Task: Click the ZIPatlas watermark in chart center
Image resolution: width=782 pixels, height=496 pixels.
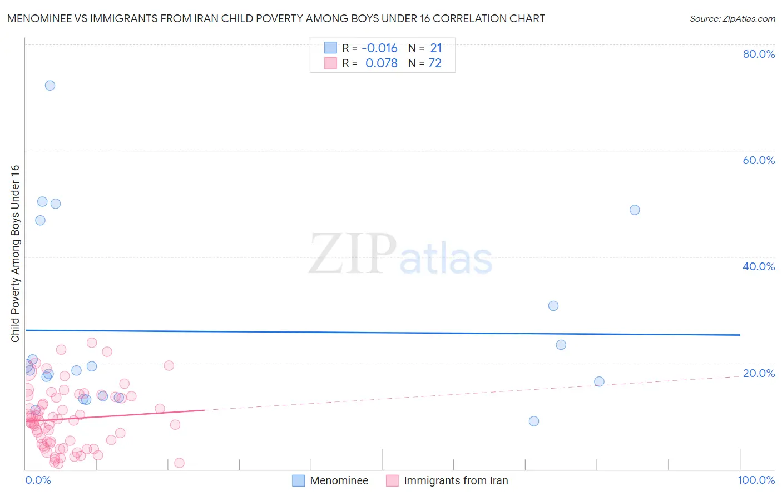Action: click(400, 256)
